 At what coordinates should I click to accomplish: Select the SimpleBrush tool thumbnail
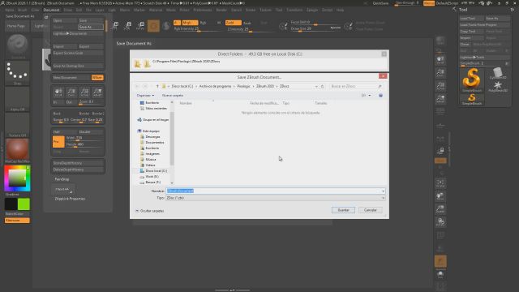(471, 79)
